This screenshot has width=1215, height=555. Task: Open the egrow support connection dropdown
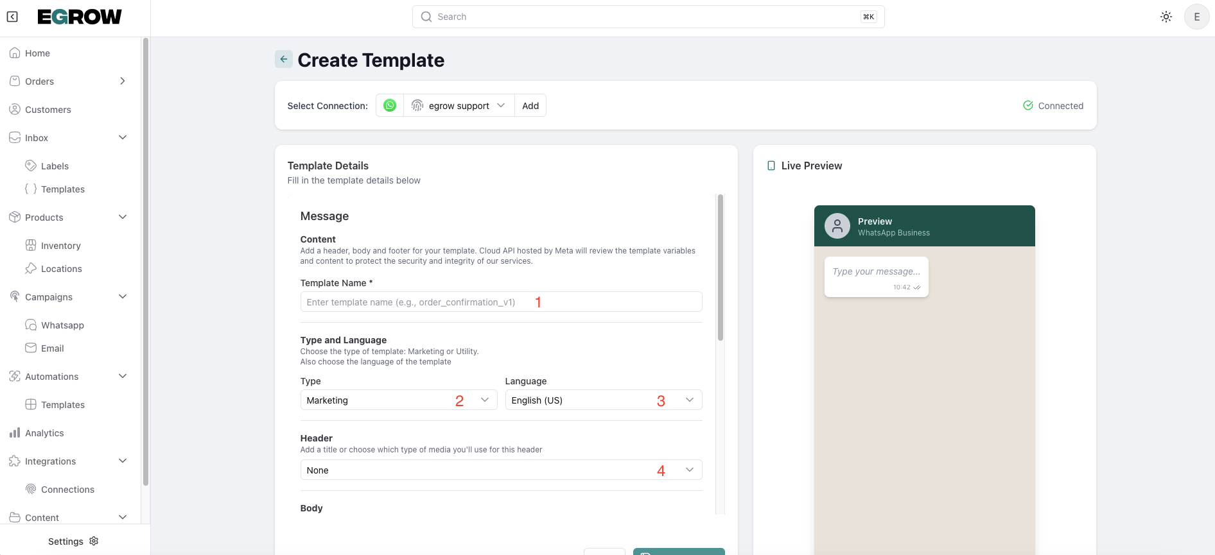point(459,105)
